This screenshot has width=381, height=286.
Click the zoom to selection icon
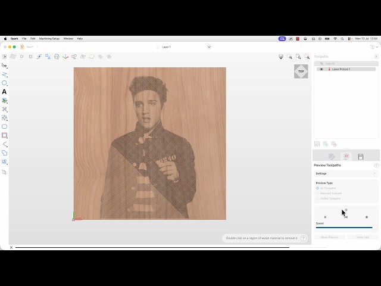point(307,57)
